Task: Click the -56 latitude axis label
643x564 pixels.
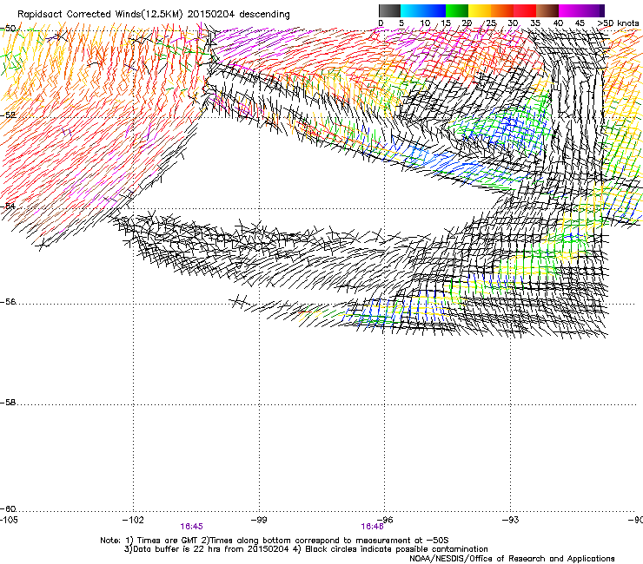Action: tap(8, 302)
